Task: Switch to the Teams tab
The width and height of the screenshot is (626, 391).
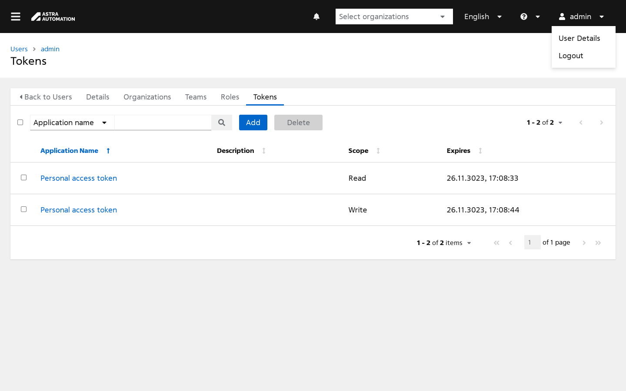Action: click(196, 97)
